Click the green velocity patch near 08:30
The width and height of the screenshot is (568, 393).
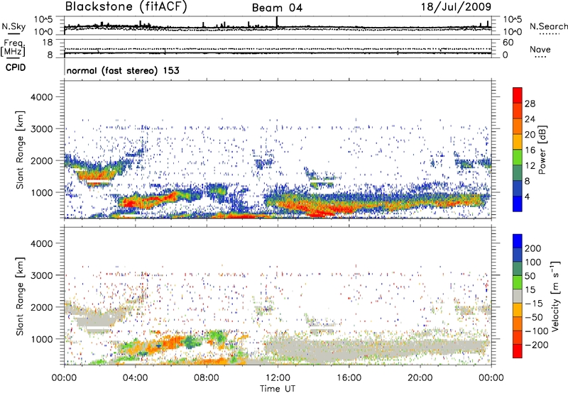pyautogui.click(x=217, y=336)
